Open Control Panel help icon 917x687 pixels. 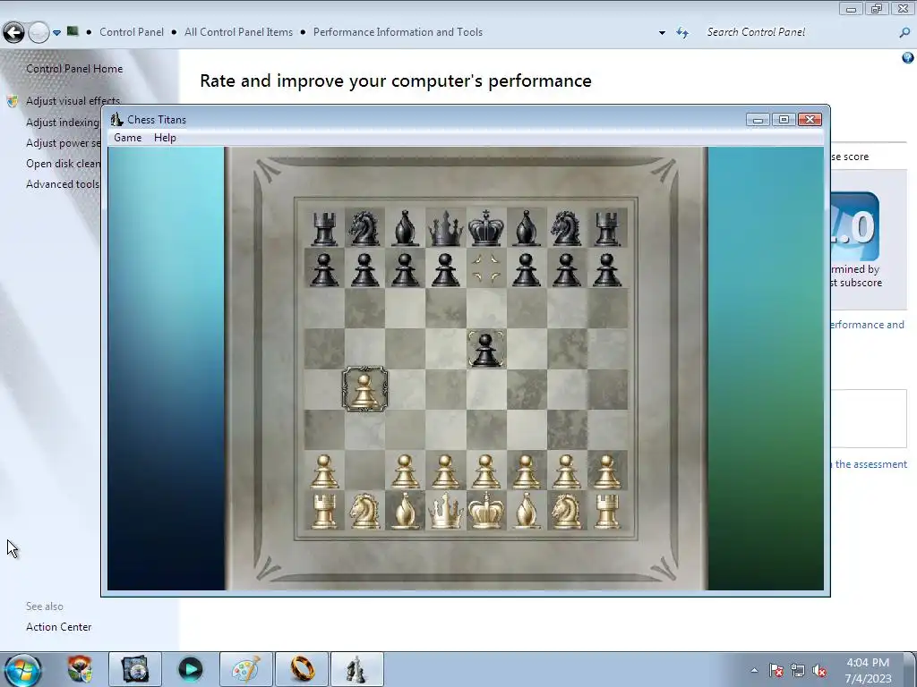(908, 57)
